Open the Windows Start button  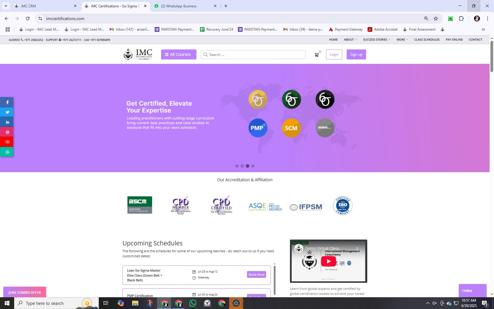[x=7, y=303]
